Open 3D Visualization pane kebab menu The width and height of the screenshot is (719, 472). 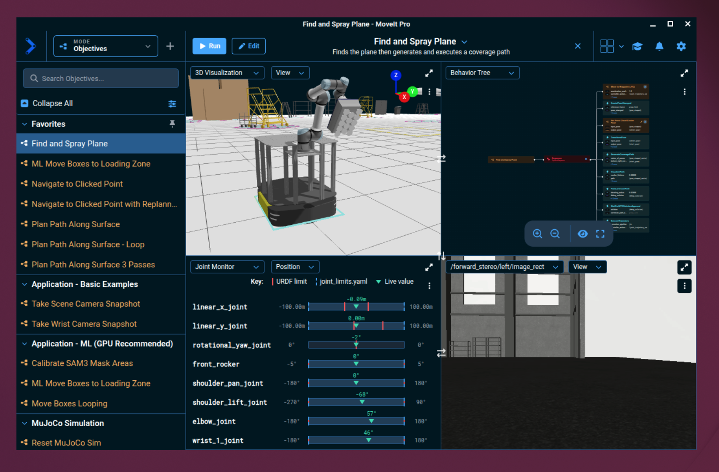pos(429,92)
